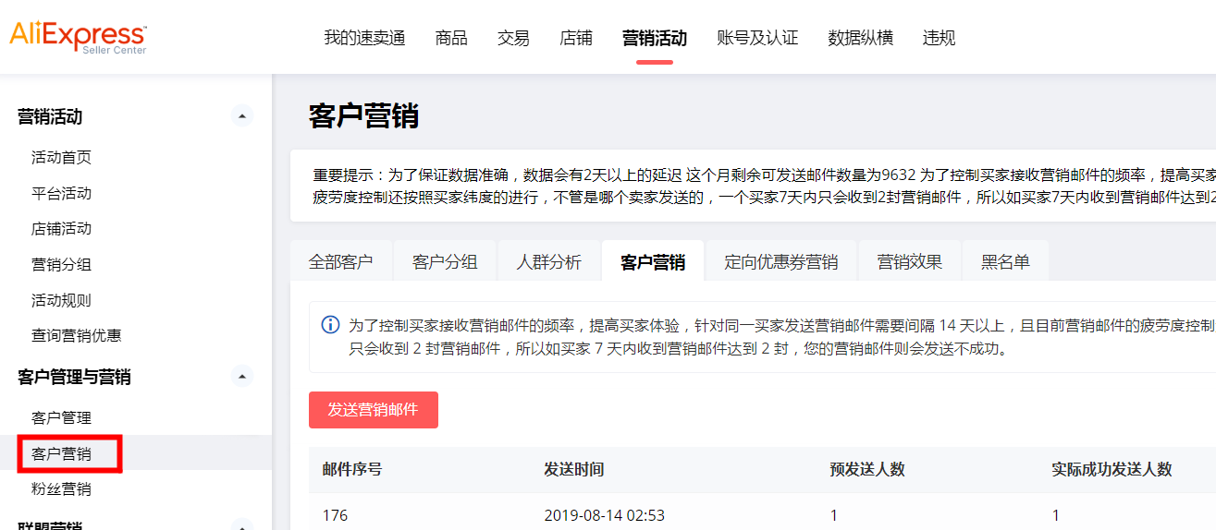Go to 交易 in top navigation
1216x530 pixels.
click(x=513, y=38)
